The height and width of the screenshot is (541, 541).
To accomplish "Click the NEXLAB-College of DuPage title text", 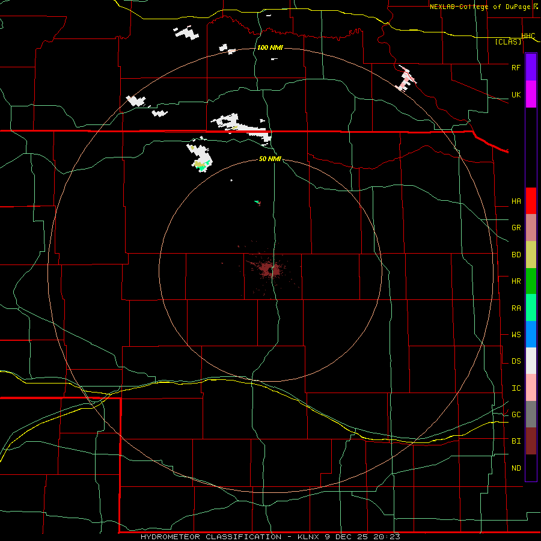I will pyautogui.click(x=480, y=7).
